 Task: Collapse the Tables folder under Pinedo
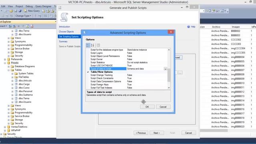click(9, 70)
